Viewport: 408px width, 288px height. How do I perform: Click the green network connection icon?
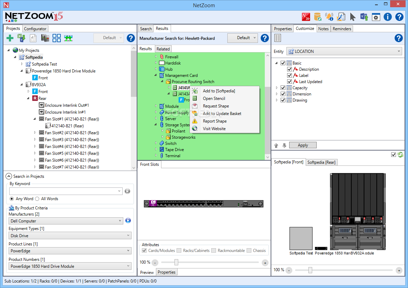coord(68,38)
